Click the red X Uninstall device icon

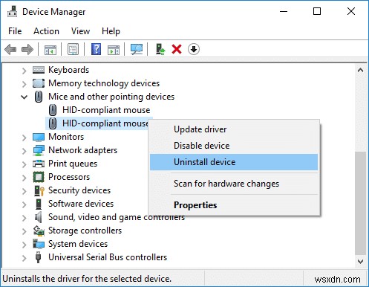point(177,49)
